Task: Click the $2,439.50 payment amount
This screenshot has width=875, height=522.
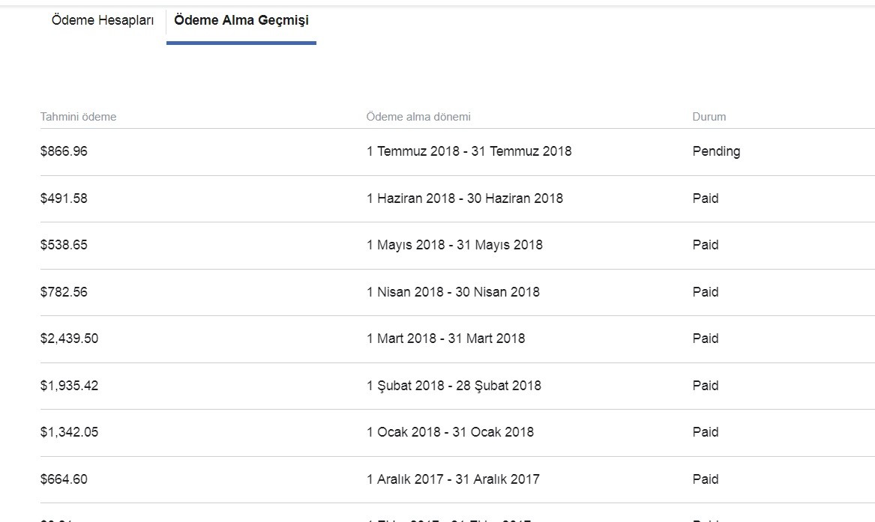Action: click(69, 339)
